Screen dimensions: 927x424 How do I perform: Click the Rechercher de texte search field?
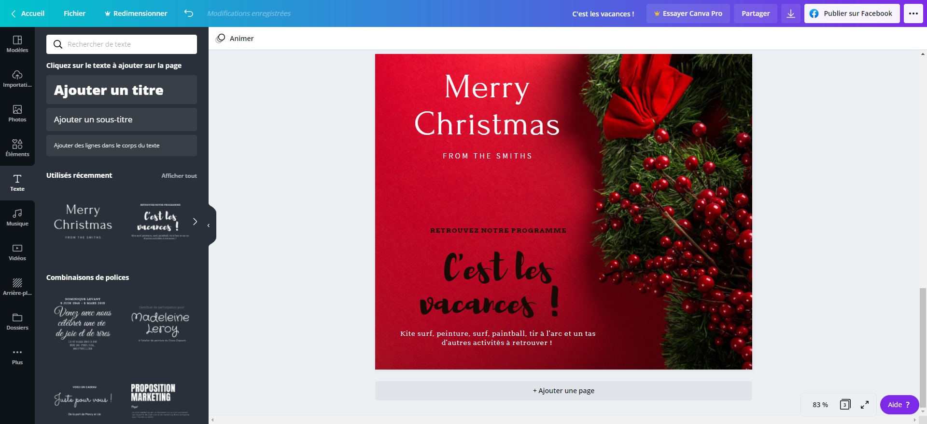tap(128, 44)
